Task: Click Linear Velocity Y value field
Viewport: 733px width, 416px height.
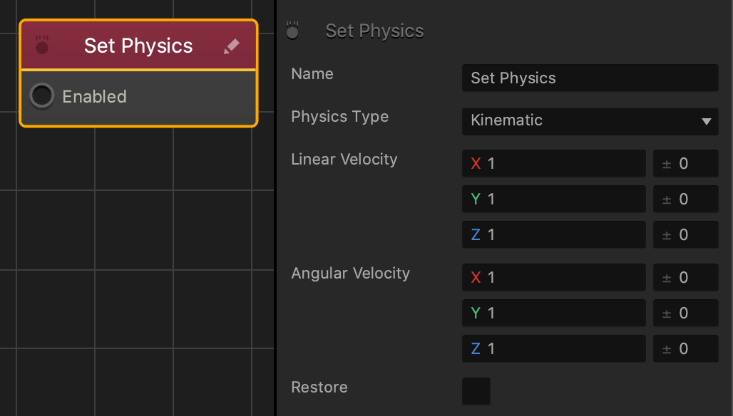Action: click(x=553, y=199)
